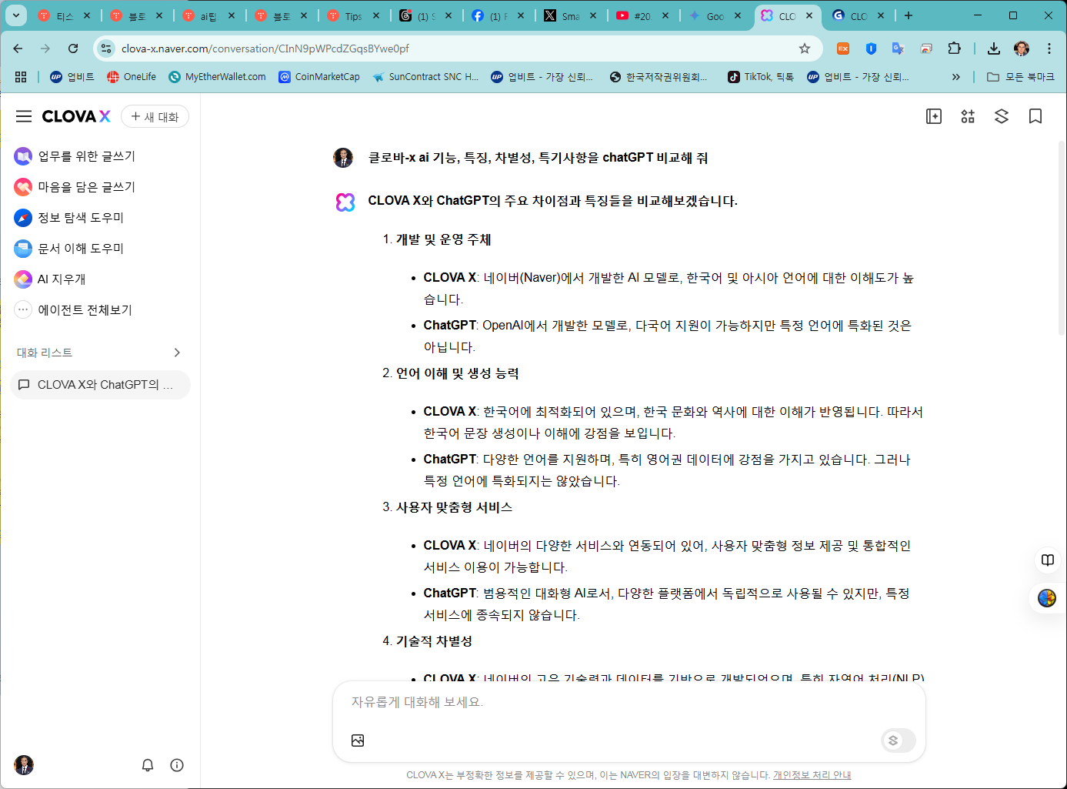Open notifications bell icon
The width and height of the screenshot is (1067, 789).
(x=148, y=765)
